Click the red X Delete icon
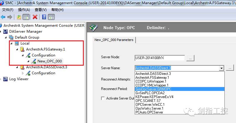 click(x=35, y=17)
